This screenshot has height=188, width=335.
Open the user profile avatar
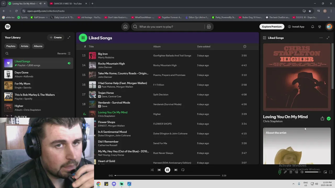[329, 27]
